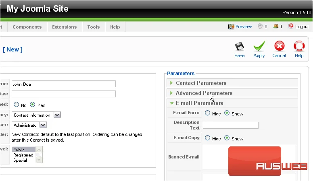Screen dimensions: 313x181
Task: Click the Parameters legend heading
Action: point(181,74)
